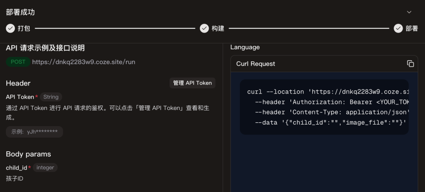Click the 示例: yJh******** token example
This screenshot has height=192, width=425.
pos(34,132)
